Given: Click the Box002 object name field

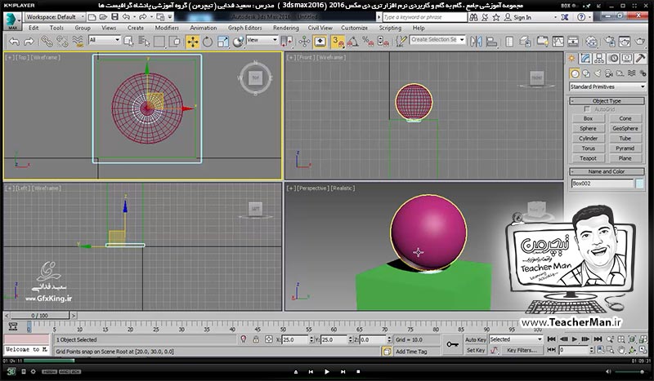Looking at the screenshot, I should [602, 184].
